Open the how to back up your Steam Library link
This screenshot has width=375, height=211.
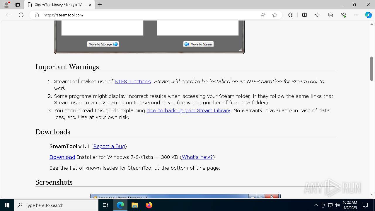(188, 110)
